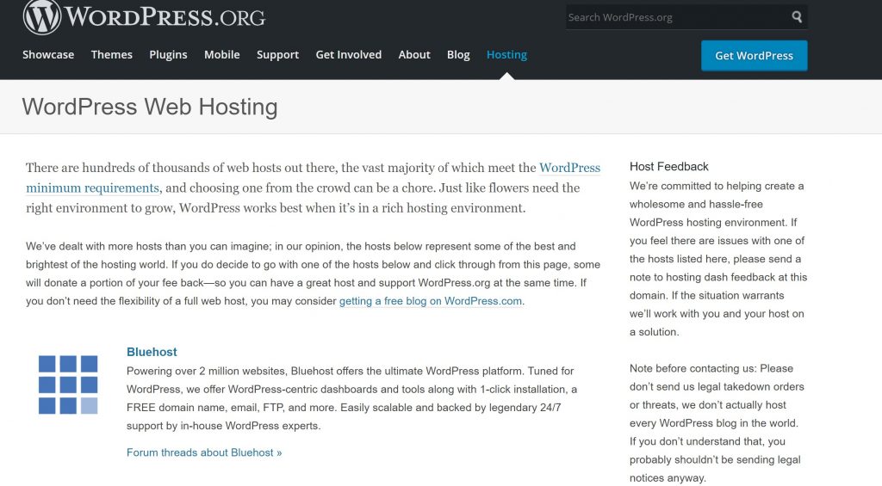The image size is (882, 486).
Task: Click the WordPress Web Hosting heading
Action: pyautogui.click(x=150, y=107)
